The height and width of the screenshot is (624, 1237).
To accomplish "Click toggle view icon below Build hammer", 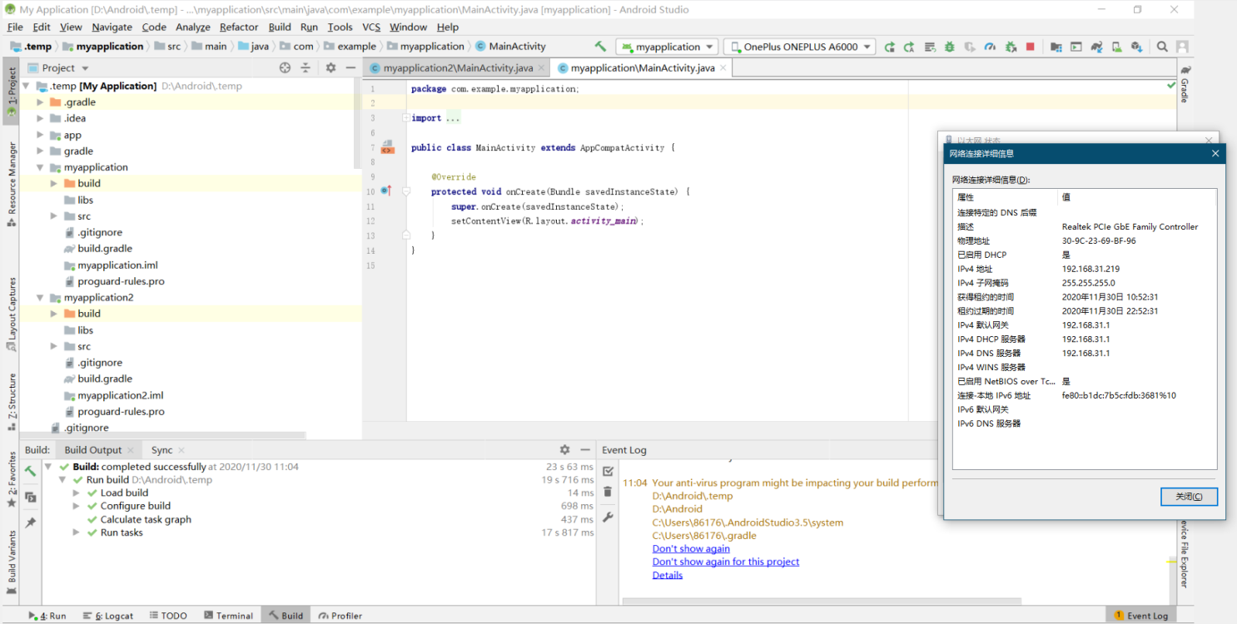I will [31, 497].
